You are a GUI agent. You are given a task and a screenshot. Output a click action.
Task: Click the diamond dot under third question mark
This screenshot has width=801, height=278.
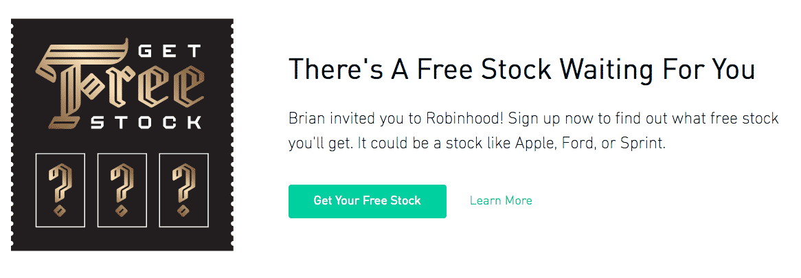[184, 211]
